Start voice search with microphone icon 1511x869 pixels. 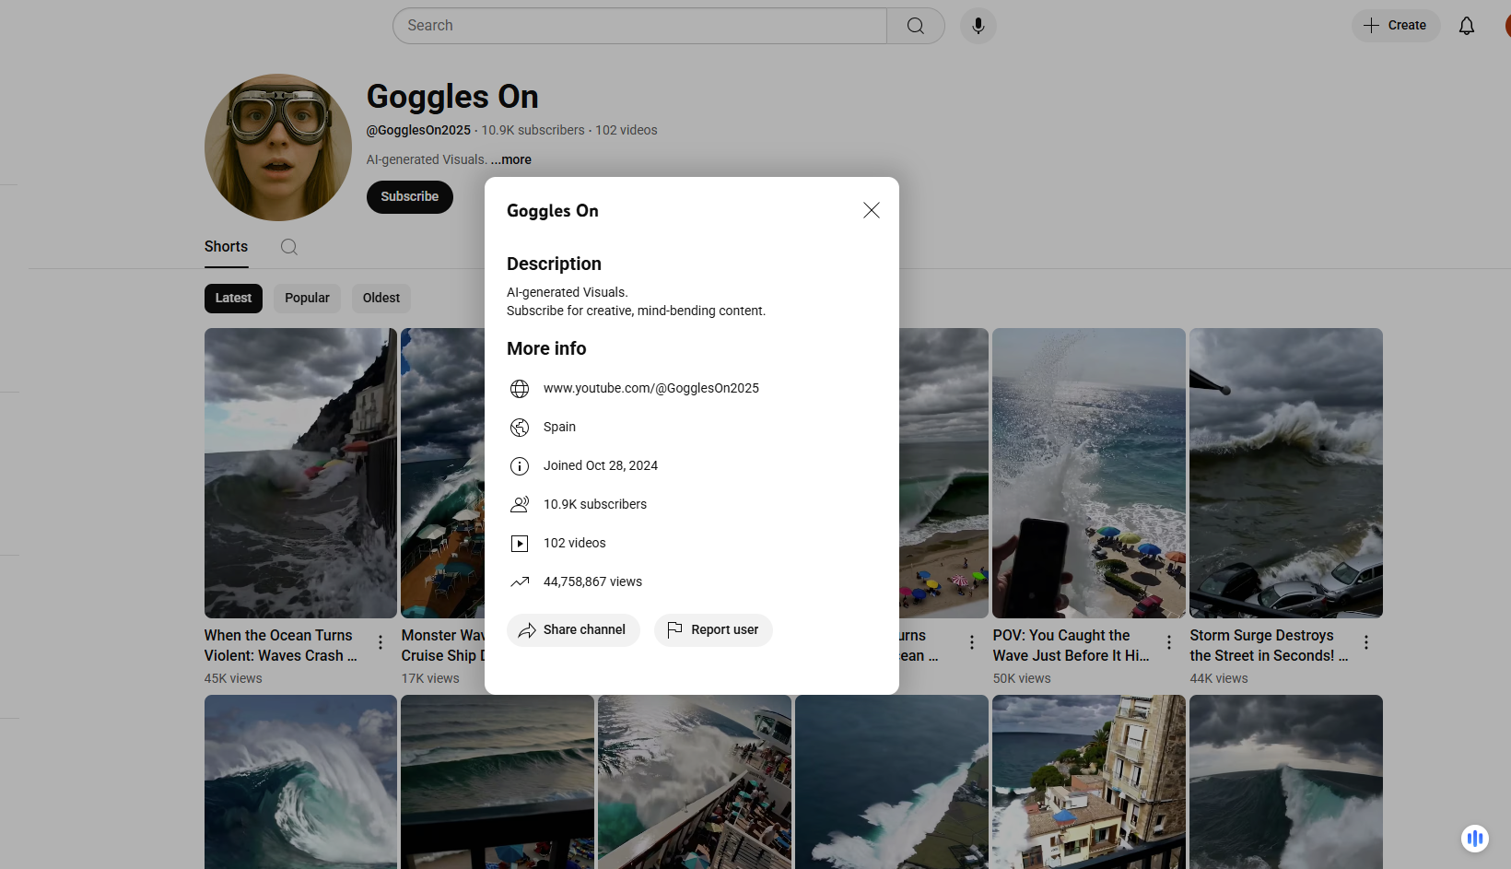coord(978,26)
